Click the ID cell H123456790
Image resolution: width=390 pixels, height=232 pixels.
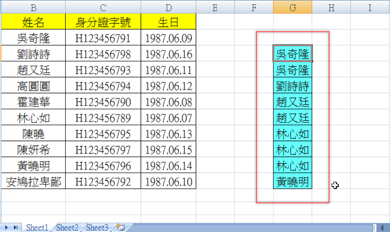103,101
